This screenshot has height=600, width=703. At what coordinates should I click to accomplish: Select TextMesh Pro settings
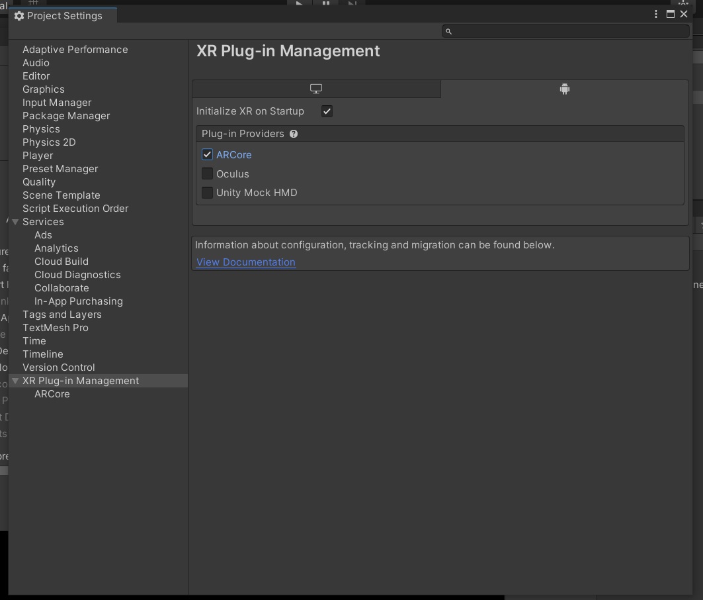56,328
